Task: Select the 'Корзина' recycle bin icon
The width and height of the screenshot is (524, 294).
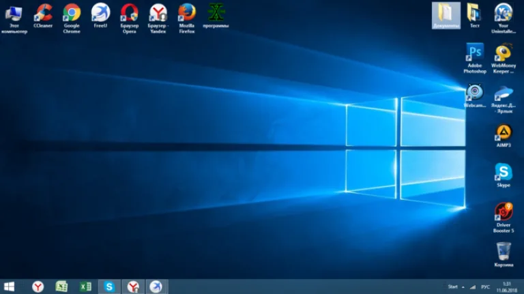Action: [504, 255]
